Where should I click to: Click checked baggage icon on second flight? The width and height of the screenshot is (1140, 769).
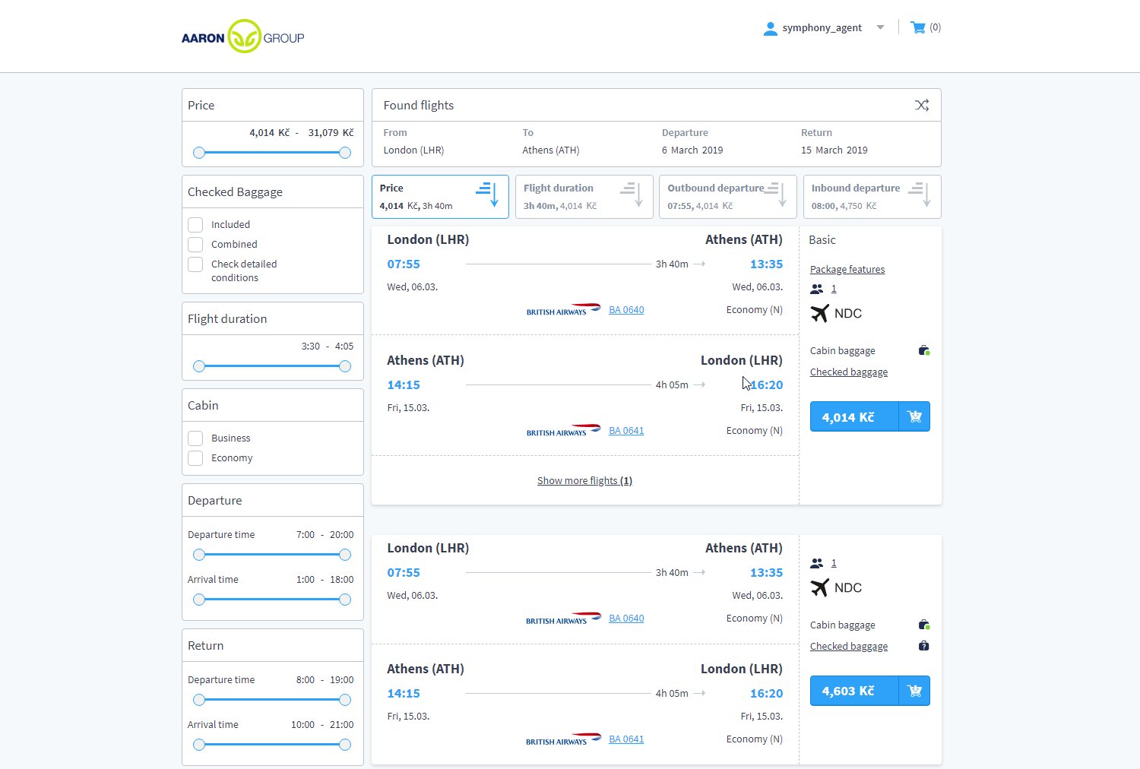(x=924, y=646)
